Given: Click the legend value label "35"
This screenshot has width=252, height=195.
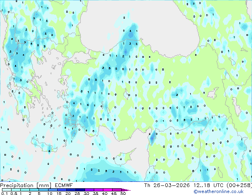Looking at the screenshot, I should 95,193.
